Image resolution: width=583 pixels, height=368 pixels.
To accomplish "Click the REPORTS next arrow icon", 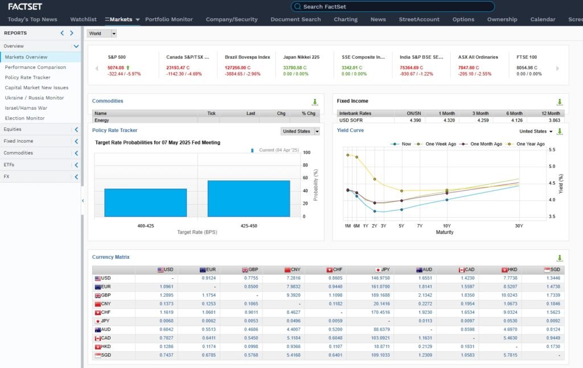I will [x=72, y=33].
